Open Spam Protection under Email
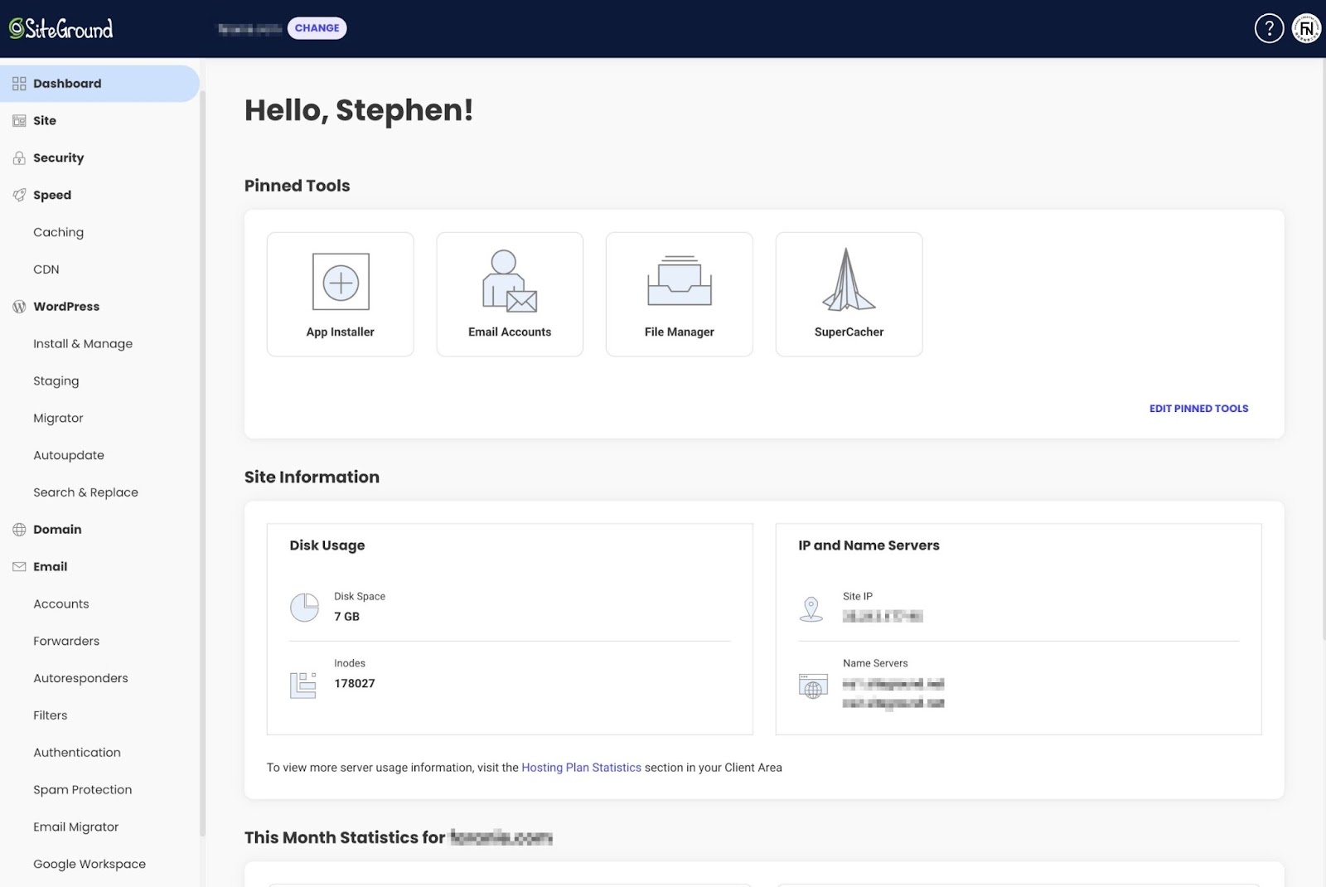The height and width of the screenshot is (887, 1326). pos(83,790)
